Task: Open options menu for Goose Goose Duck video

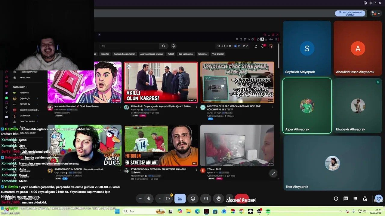Action: click(x=120, y=170)
